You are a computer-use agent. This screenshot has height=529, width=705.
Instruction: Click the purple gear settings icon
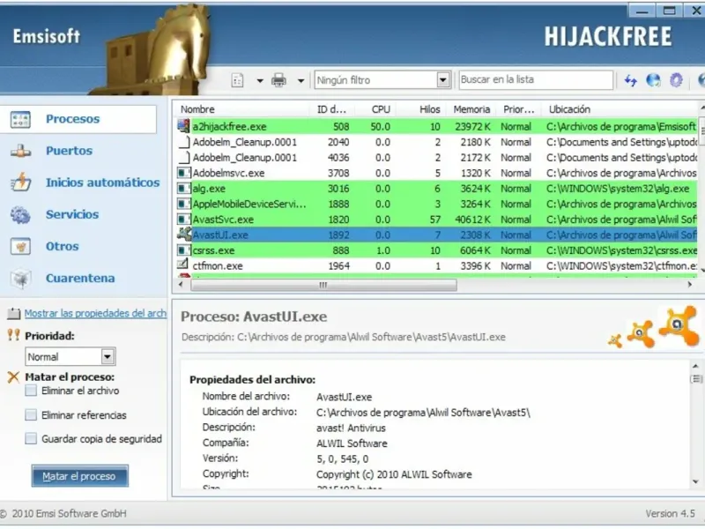click(676, 80)
